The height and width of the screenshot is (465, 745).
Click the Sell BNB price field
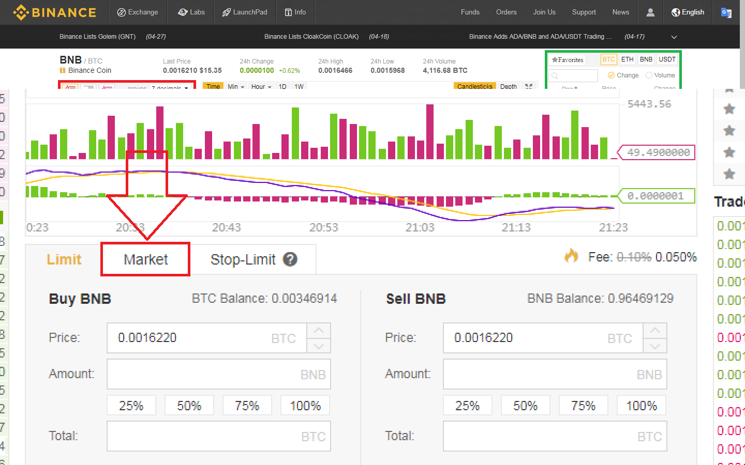tap(543, 338)
